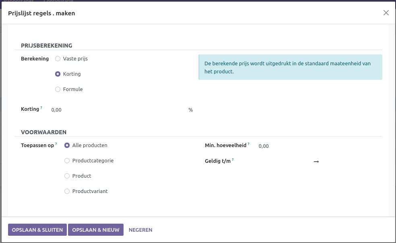Discard changes with Negeren
This screenshot has height=243, width=396.
point(140,230)
